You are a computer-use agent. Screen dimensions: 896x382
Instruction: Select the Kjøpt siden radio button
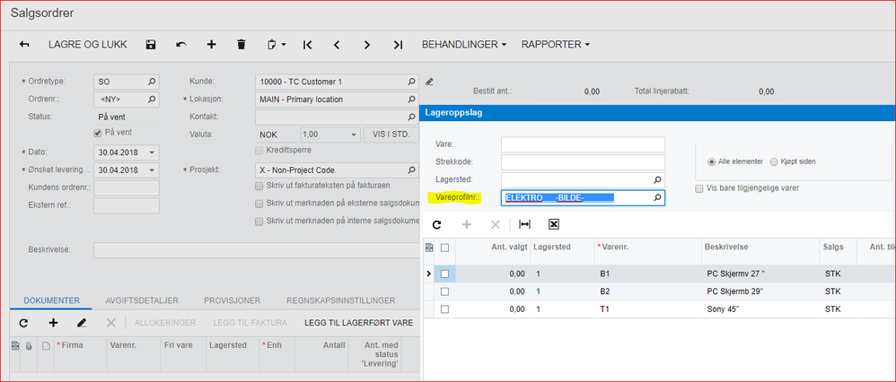tap(774, 161)
